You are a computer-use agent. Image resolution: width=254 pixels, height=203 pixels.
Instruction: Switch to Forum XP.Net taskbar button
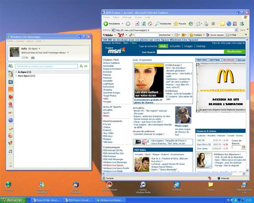tap(46, 200)
